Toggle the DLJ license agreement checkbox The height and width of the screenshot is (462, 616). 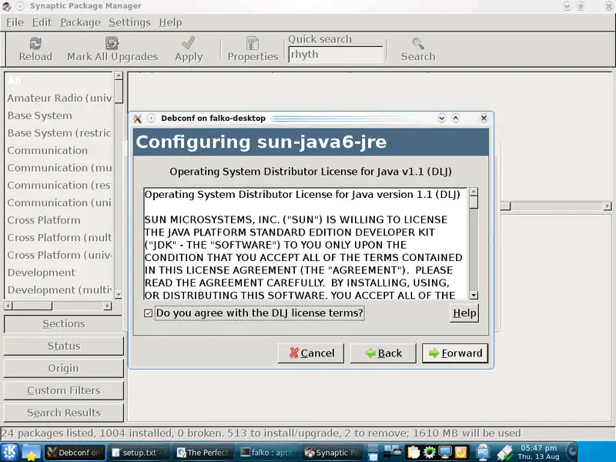[x=148, y=313]
